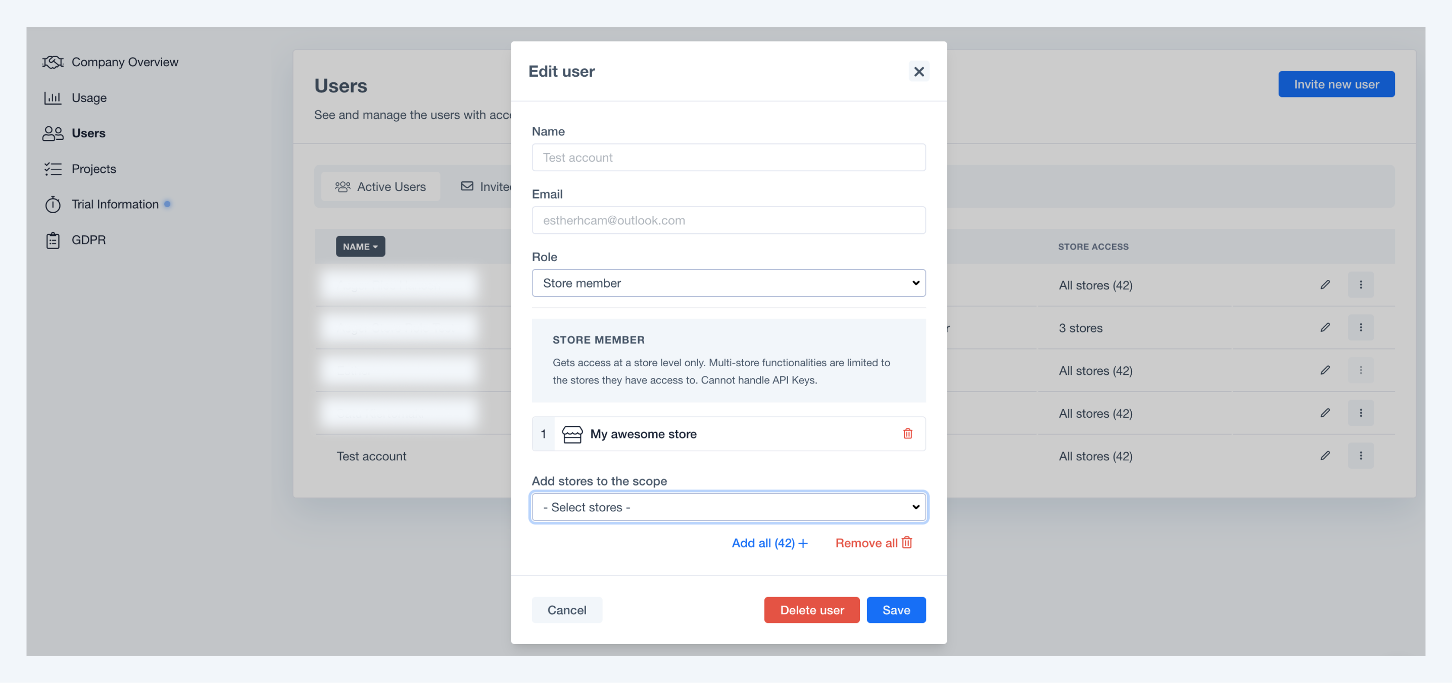Viewport: 1452px width, 683px height.
Task: Click the delete (trash) icon for My awesome store
Action: coord(907,433)
